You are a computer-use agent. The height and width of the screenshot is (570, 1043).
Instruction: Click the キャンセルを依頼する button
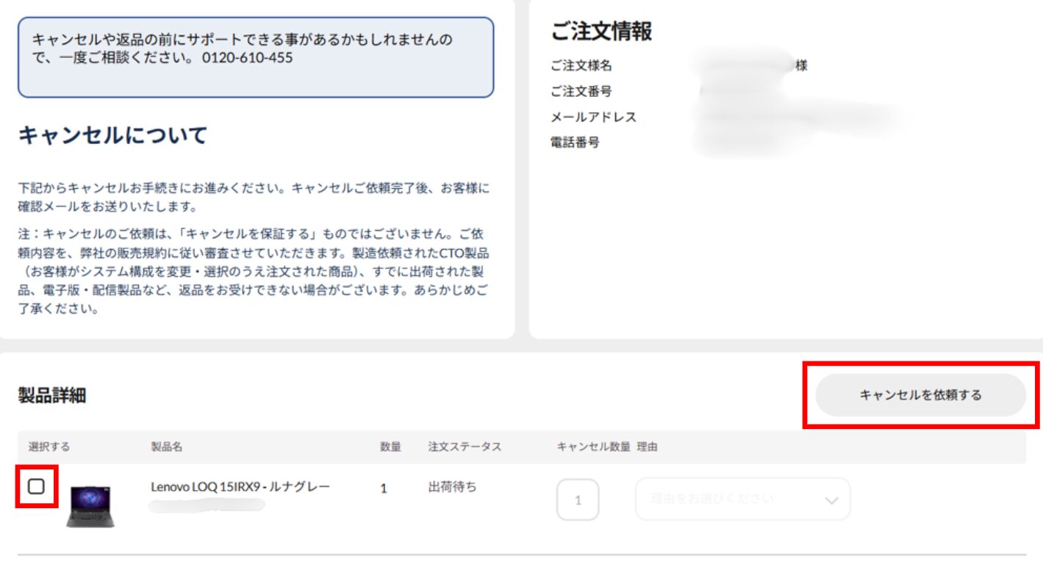tap(920, 395)
